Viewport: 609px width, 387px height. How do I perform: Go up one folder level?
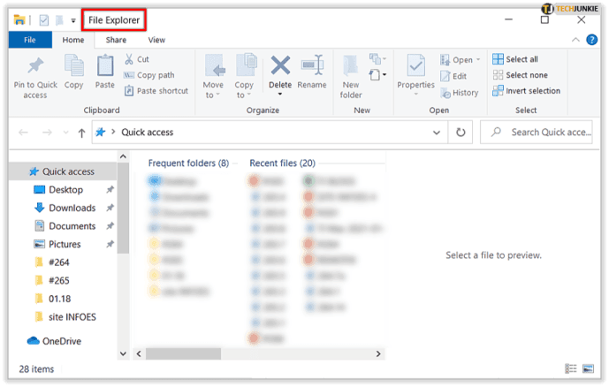81,133
